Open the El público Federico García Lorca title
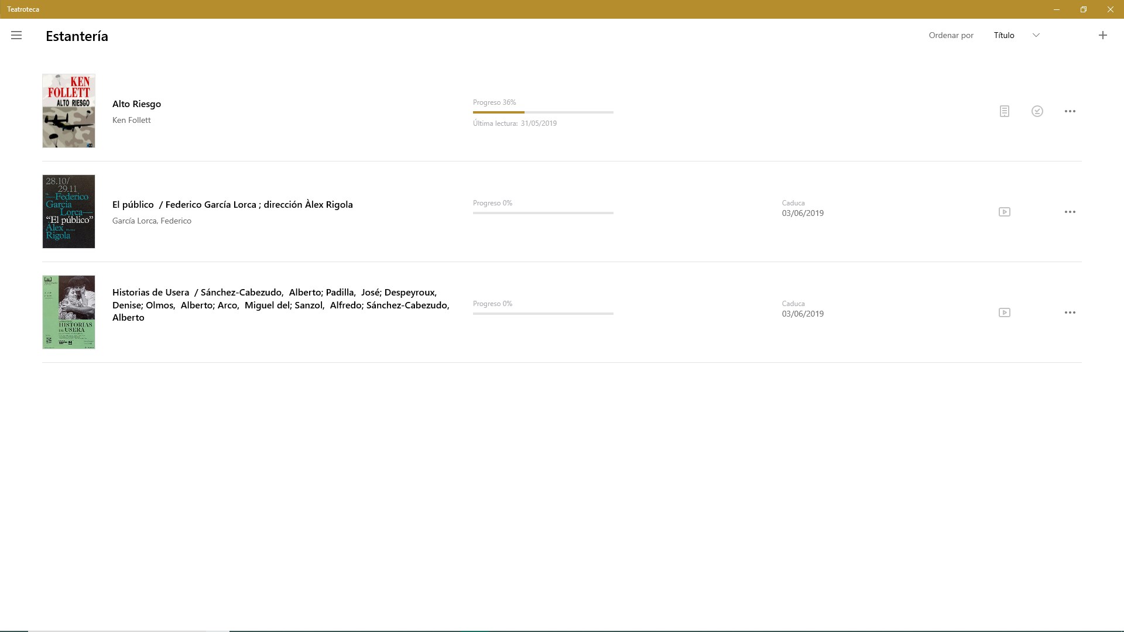Image resolution: width=1124 pixels, height=632 pixels. pyautogui.click(x=232, y=205)
